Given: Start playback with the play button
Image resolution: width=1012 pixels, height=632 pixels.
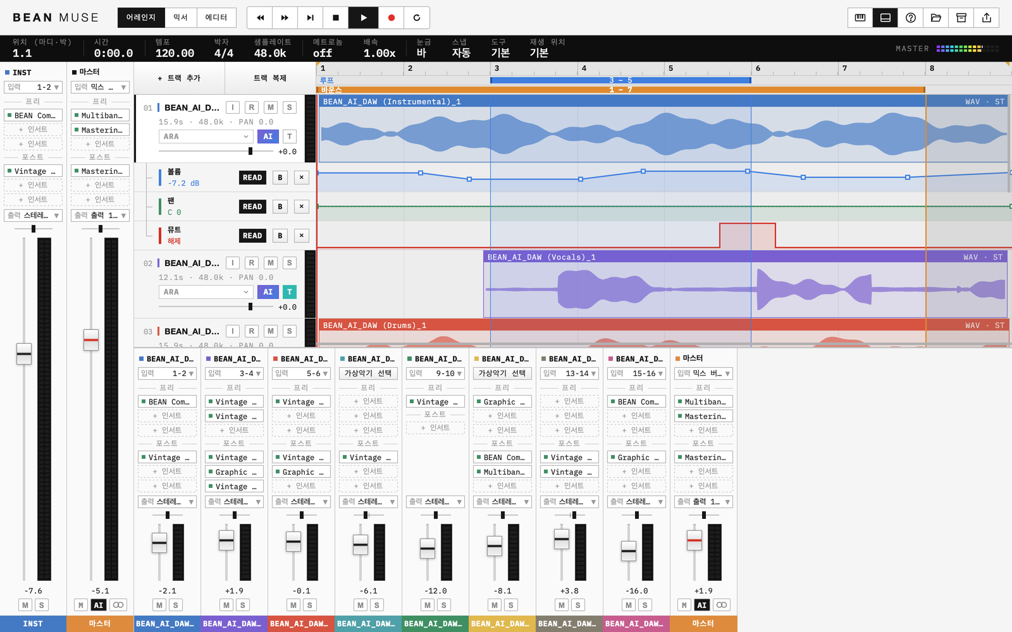Looking at the screenshot, I should point(364,18).
